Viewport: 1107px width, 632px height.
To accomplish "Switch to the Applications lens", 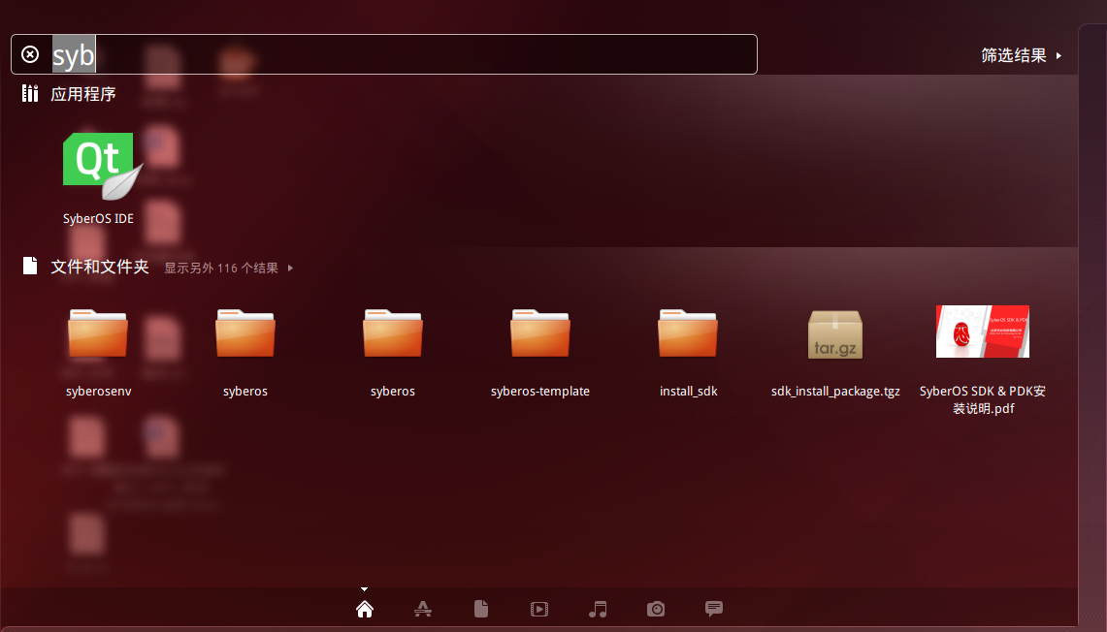I will point(423,609).
